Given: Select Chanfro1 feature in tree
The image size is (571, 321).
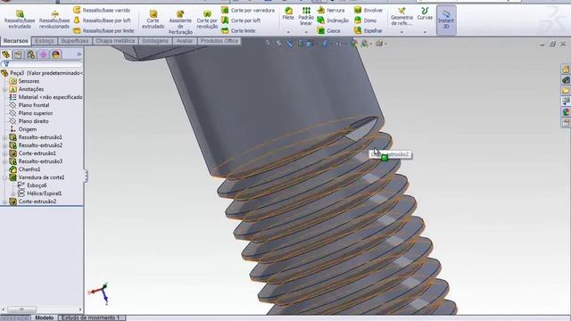Looking at the screenshot, I should 29,169.
